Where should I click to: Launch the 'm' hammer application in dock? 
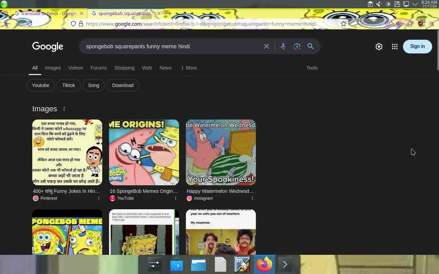coord(242,265)
